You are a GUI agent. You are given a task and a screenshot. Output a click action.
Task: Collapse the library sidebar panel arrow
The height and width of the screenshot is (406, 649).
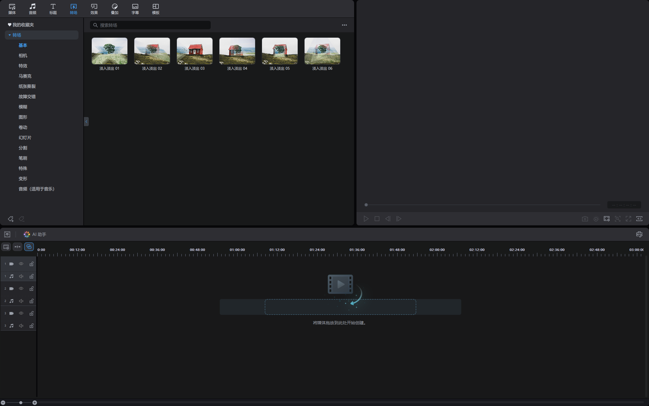(x=86, y=122)
